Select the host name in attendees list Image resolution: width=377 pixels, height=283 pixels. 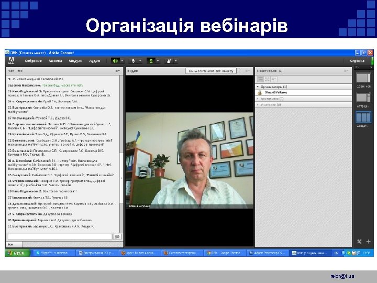(276, 92)
